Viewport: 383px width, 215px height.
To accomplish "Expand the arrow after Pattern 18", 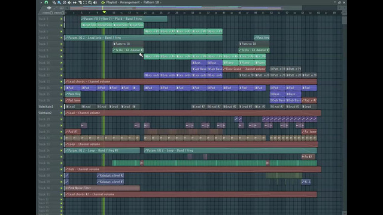I will pos(161,2).
